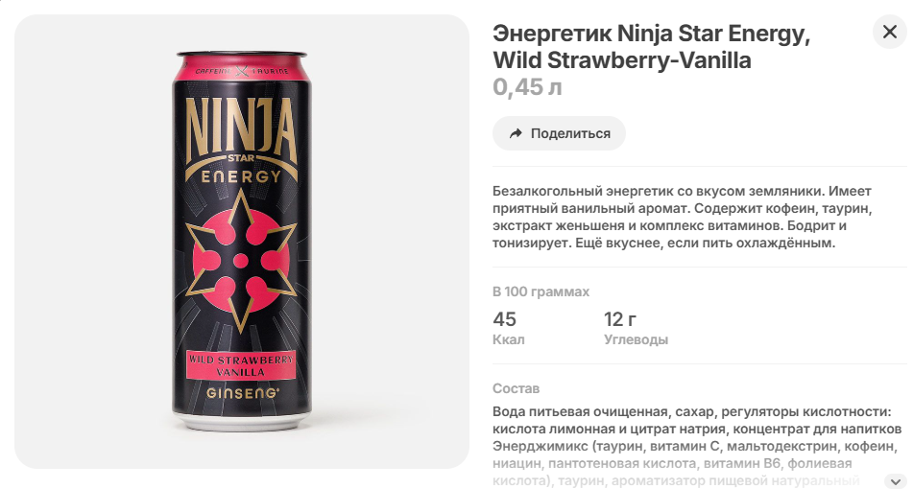The height and width of the screenshot is (489, 913).
Task: Click the ENERGY word on the can
Action: 241,176
